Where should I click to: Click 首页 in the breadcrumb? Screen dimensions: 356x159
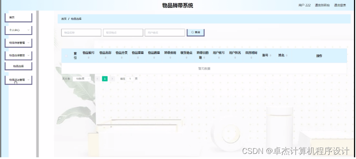click(x=64, y=19)
